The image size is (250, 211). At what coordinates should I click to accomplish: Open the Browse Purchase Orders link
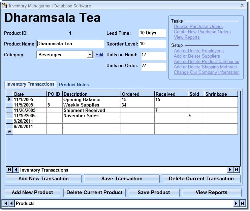point(198,27)
